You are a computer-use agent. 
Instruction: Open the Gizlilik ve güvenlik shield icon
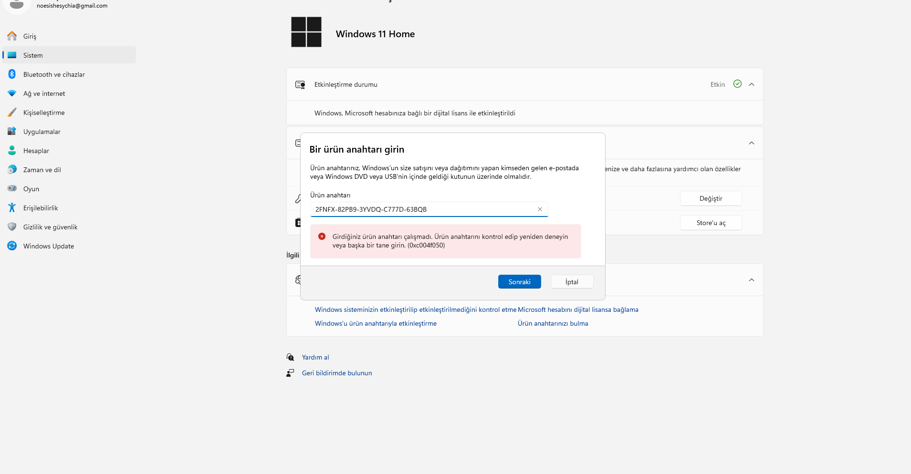click(12, 227)
